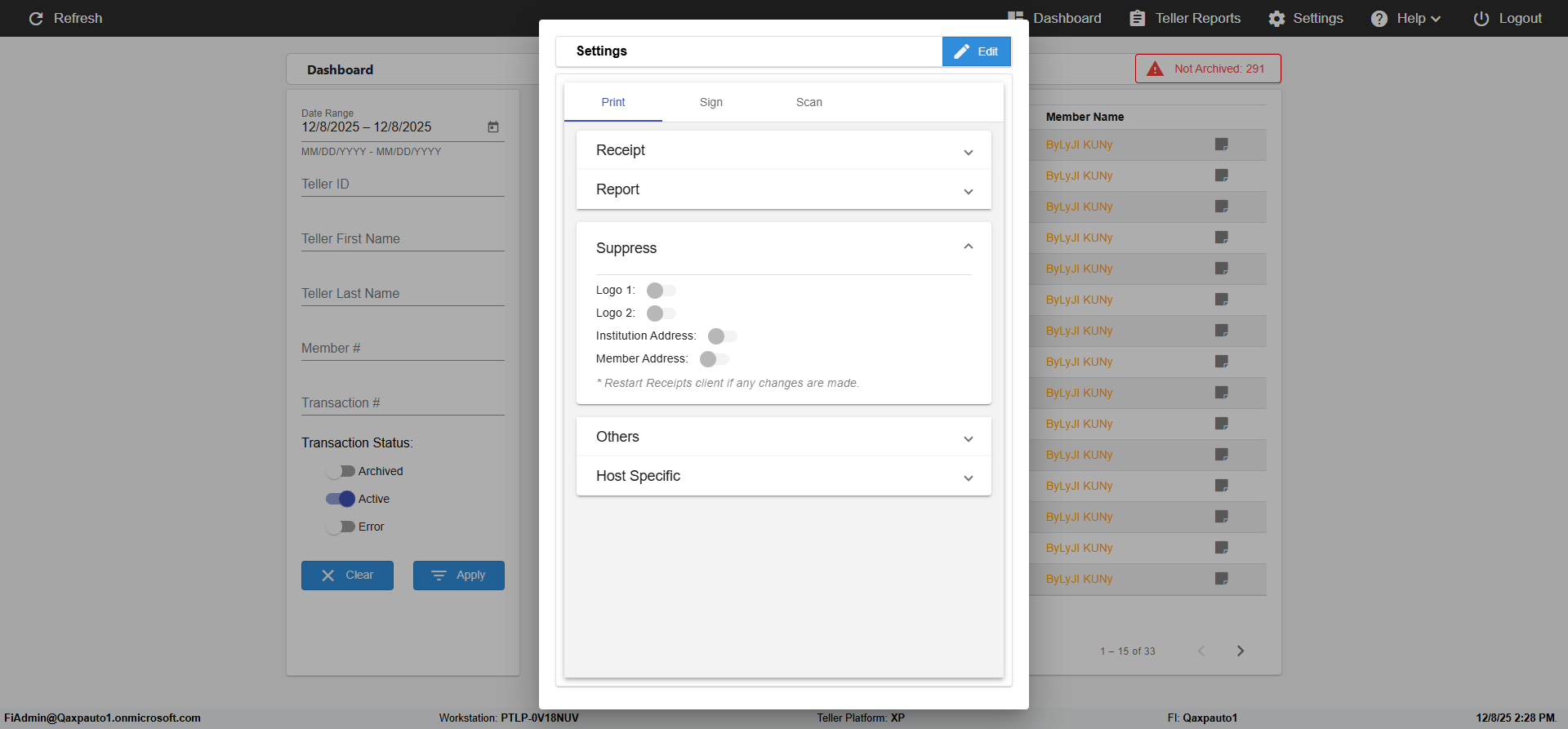Go to the next page of results
The height and width of the screenshot is (729, 1568).
[x=1241, y=651]
